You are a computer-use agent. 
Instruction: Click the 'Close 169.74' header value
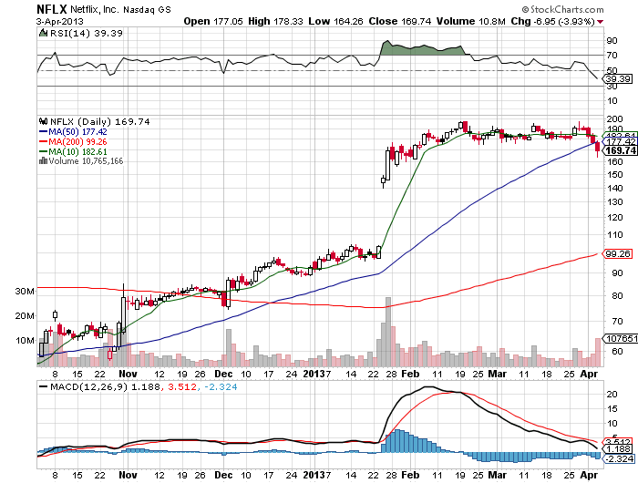click(399, 21)
